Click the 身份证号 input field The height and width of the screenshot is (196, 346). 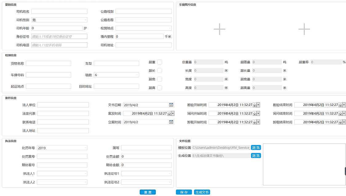click(59, 37)
